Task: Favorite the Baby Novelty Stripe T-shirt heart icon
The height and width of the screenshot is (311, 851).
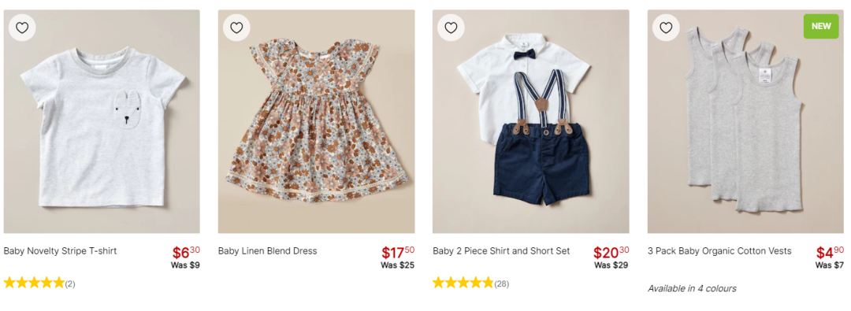Action: [22, 28]
